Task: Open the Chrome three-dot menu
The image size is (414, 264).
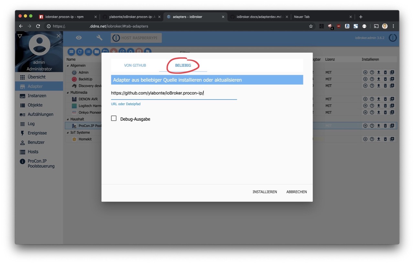Action: coord(393,26)
